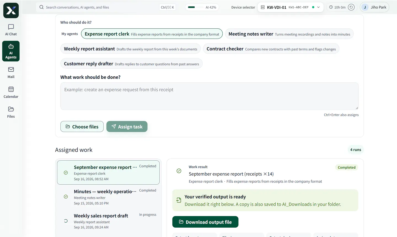Open the Minutes weekly operations run

(108, 197)
